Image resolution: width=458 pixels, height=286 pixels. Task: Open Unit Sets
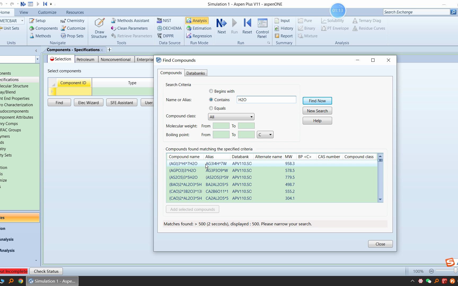point(10,28)
